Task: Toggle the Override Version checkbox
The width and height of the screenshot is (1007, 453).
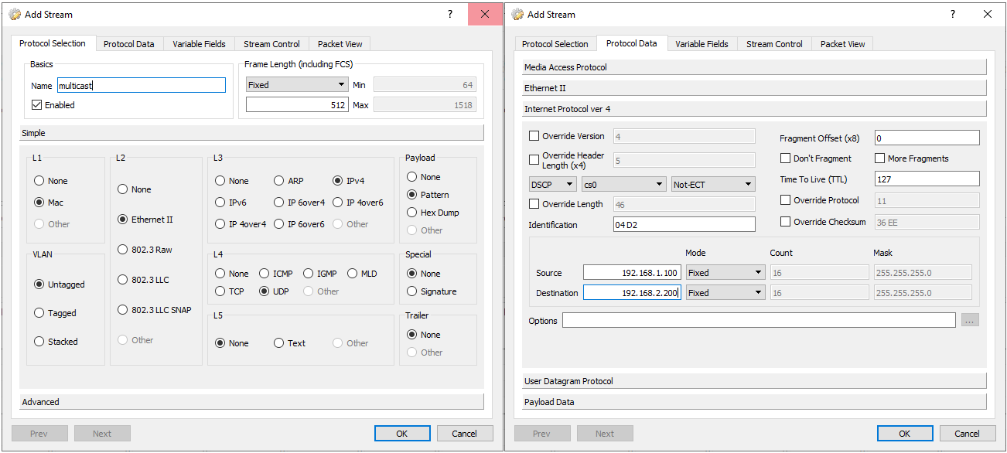Action: 533,136
